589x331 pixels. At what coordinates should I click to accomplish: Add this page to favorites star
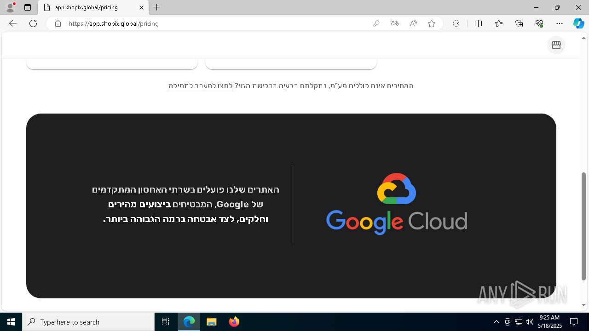point(432,23)
